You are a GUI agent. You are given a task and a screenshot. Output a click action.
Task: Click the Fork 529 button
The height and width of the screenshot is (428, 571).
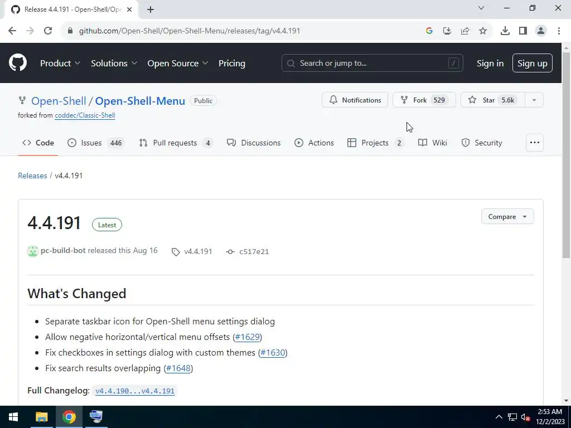coord(424,100)
